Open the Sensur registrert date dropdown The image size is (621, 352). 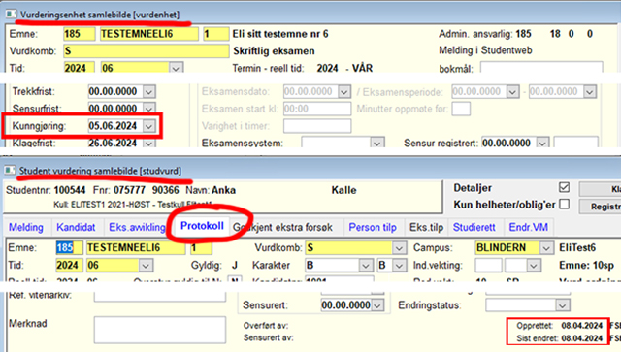pyautogui.click(x=542, y=143)
